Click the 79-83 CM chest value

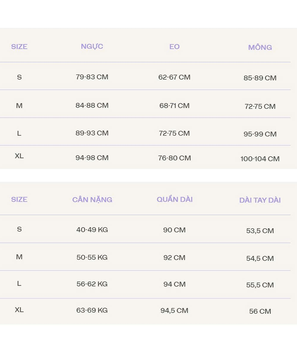pos(92,77)
